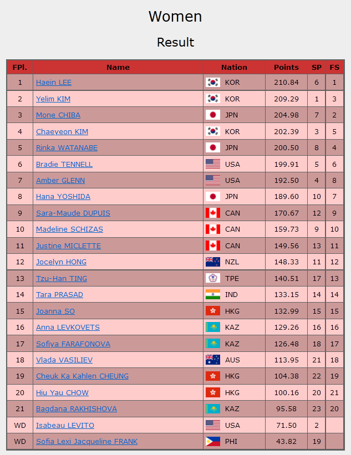Open Madeline SCHIZAS name link
Viewport: 351px width, 455px height.
tap(69, 229)
